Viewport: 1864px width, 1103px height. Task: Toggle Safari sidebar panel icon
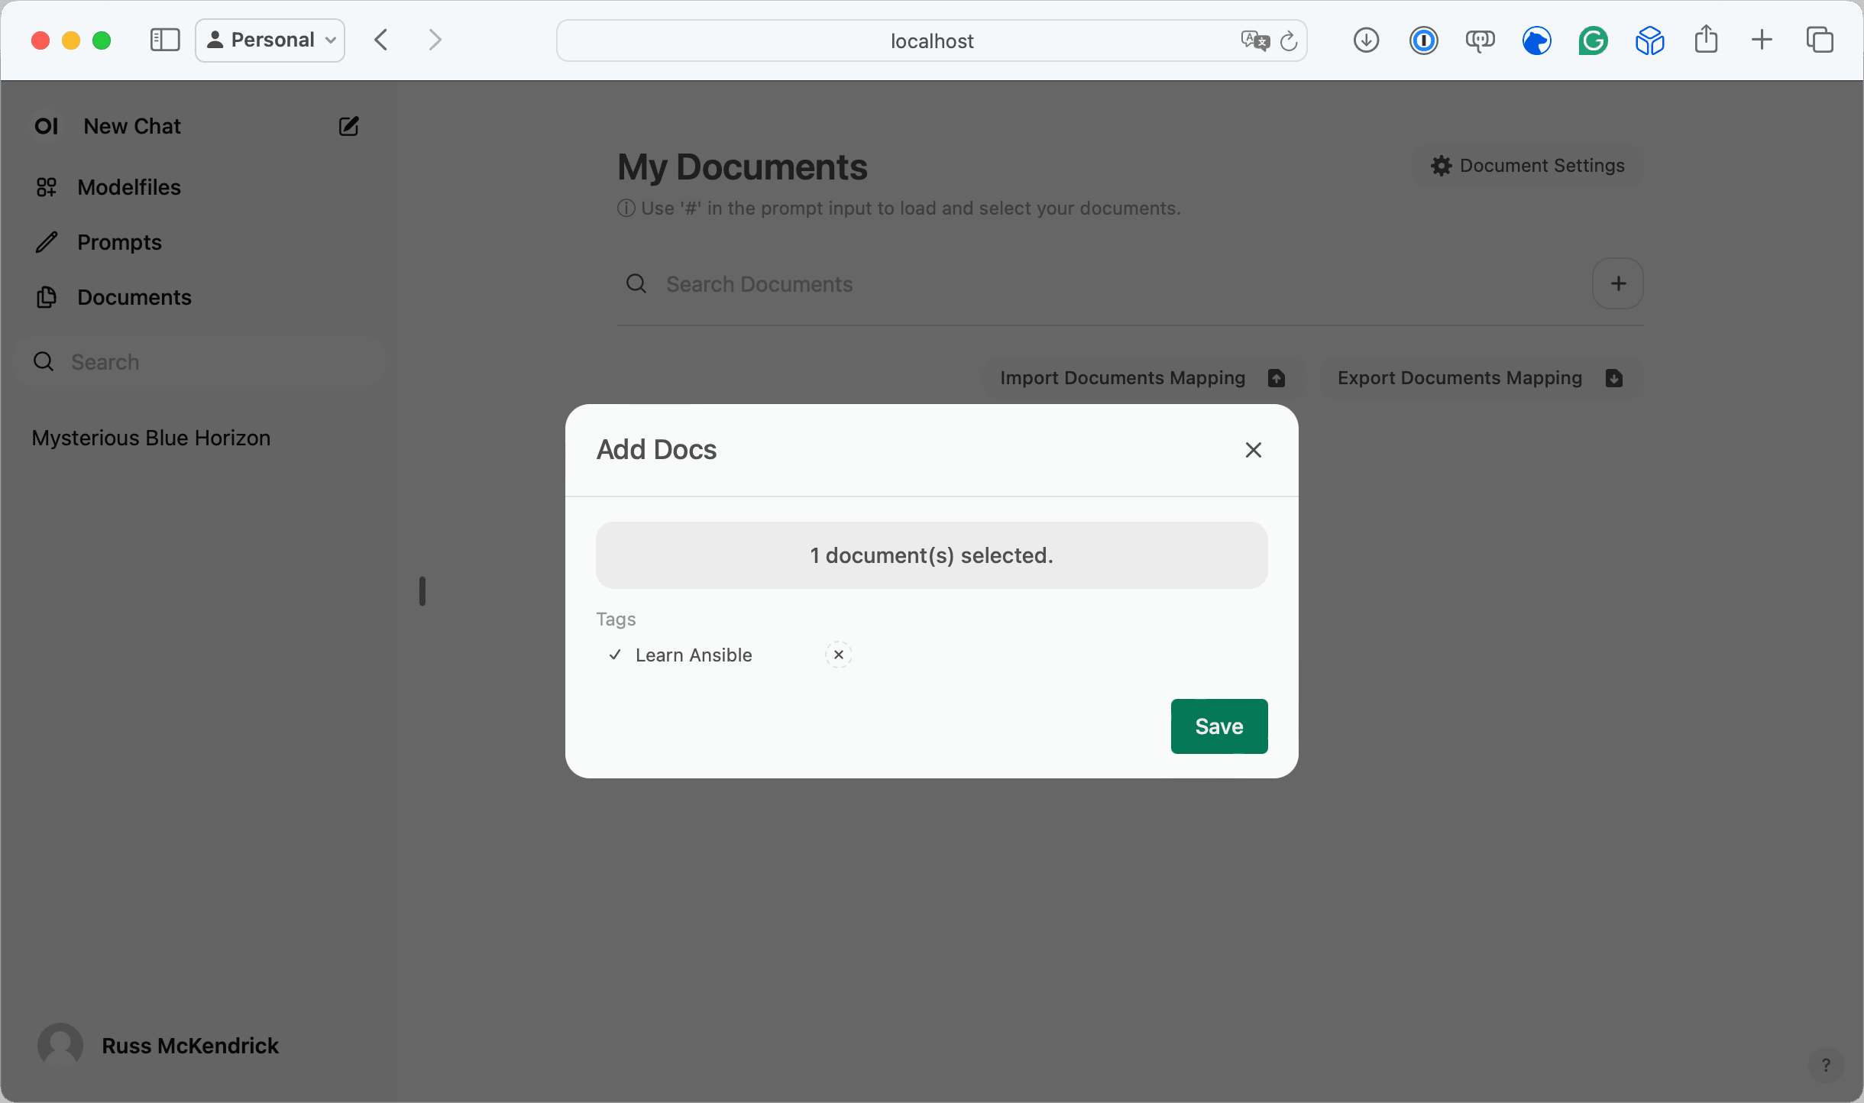(x=164, y=40)
